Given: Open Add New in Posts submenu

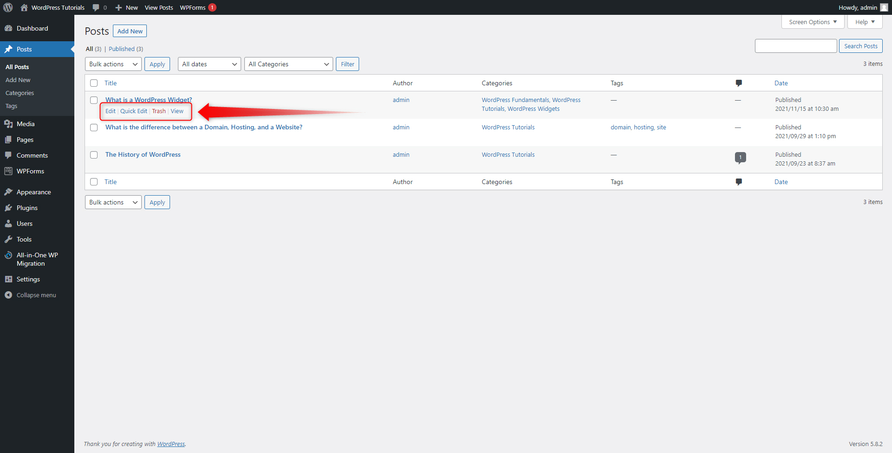Looking at the screenshot, I should pos(18,80).
